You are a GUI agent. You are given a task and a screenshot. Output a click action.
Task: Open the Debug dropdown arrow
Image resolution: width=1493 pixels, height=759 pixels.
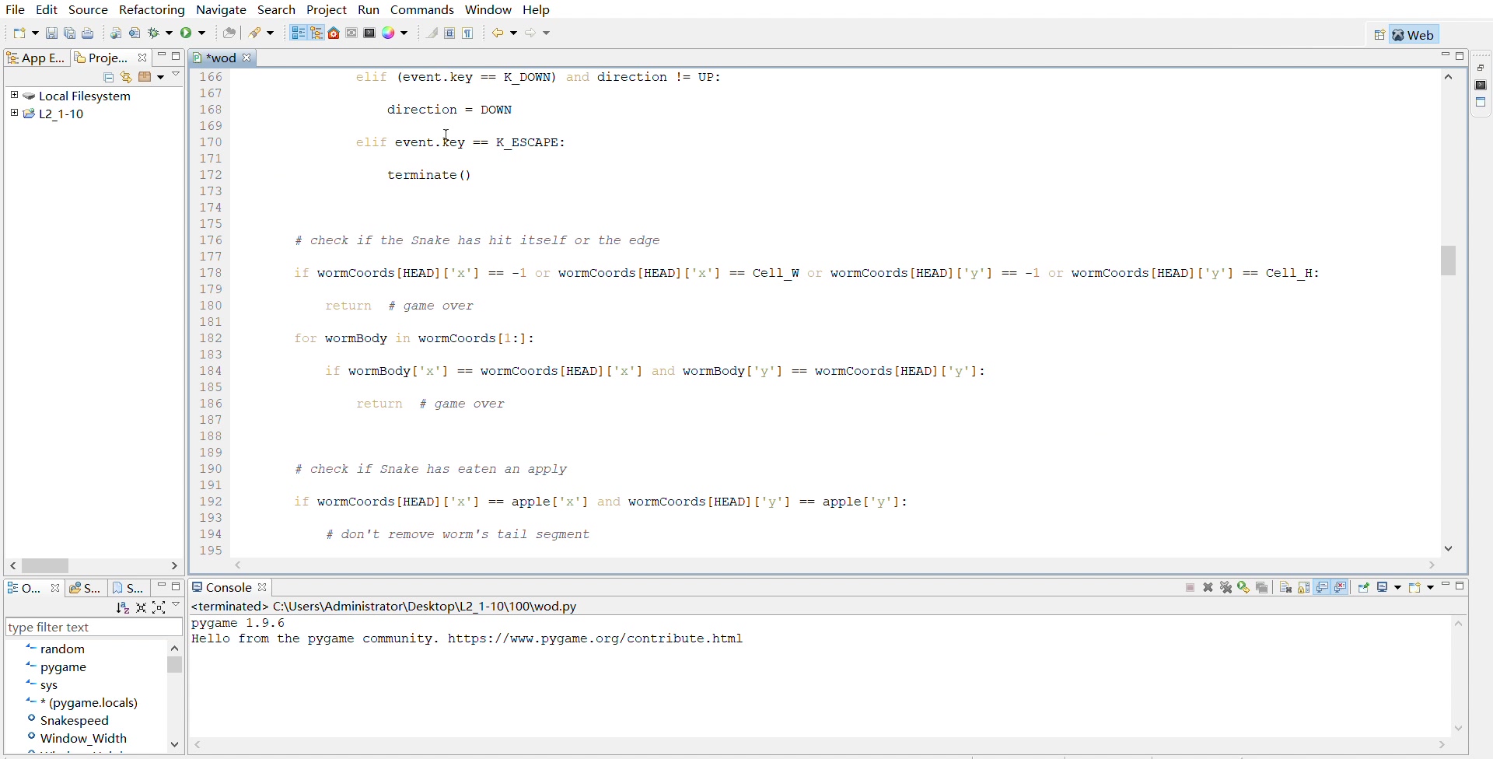[x=169, y=34]
